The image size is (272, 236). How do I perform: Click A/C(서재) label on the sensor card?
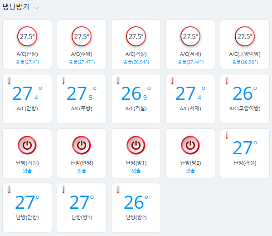[x=190, y=108]
